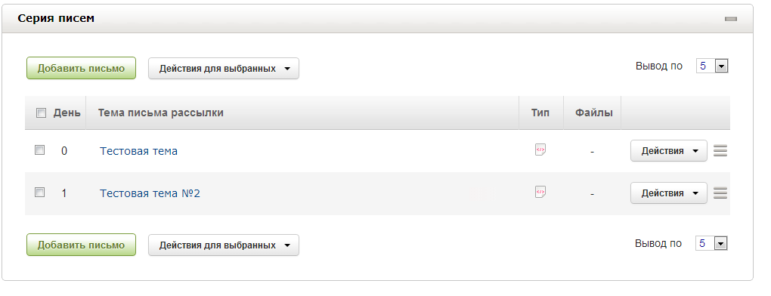Open bottom Действия для выбранных dropdown
Screen dimensions: 771x296
pyautogui.click(x=224, y=245)
